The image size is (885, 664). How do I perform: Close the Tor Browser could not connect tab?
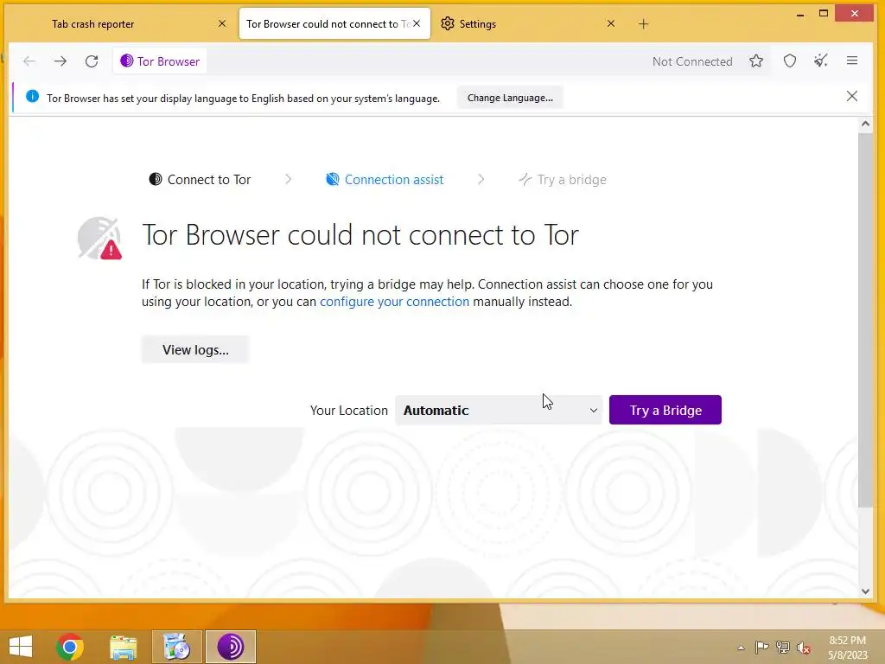417,23
